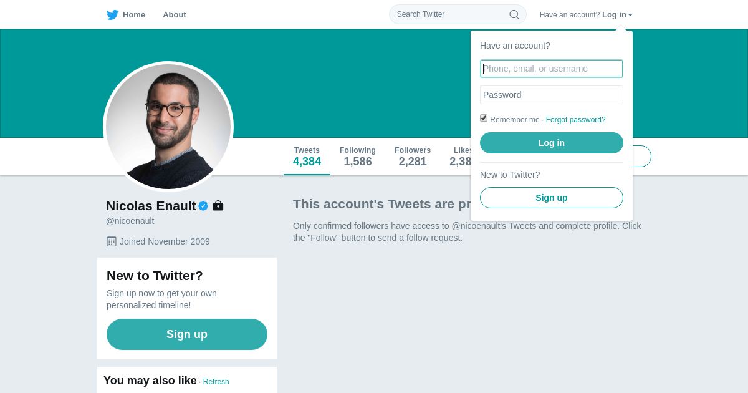Click the protected account lock icon
748x393 pixels.
coord(218,205)
